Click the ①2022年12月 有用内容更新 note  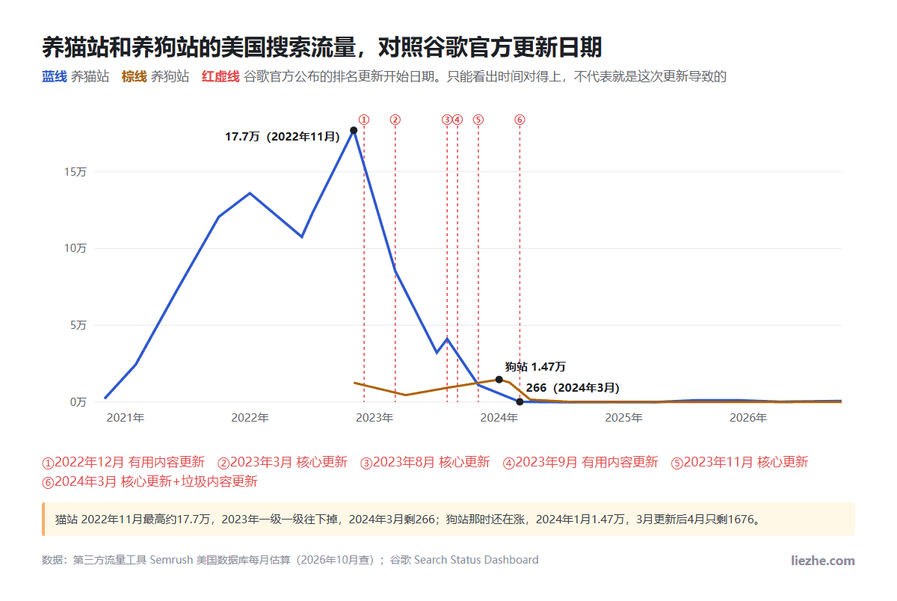tap(123, 462)
